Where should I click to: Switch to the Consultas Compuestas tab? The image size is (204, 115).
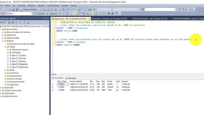pos(109,19)
